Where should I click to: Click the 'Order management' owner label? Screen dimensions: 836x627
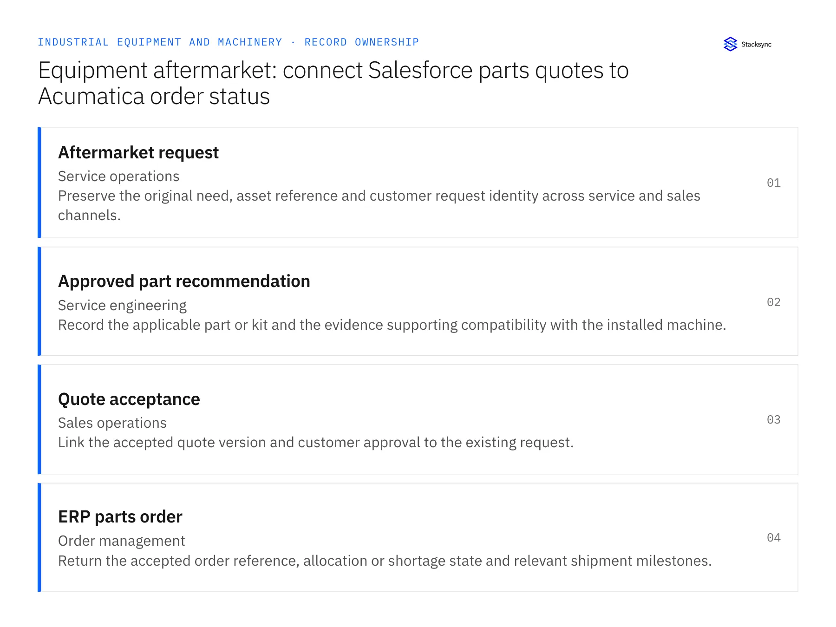point(121,541)
